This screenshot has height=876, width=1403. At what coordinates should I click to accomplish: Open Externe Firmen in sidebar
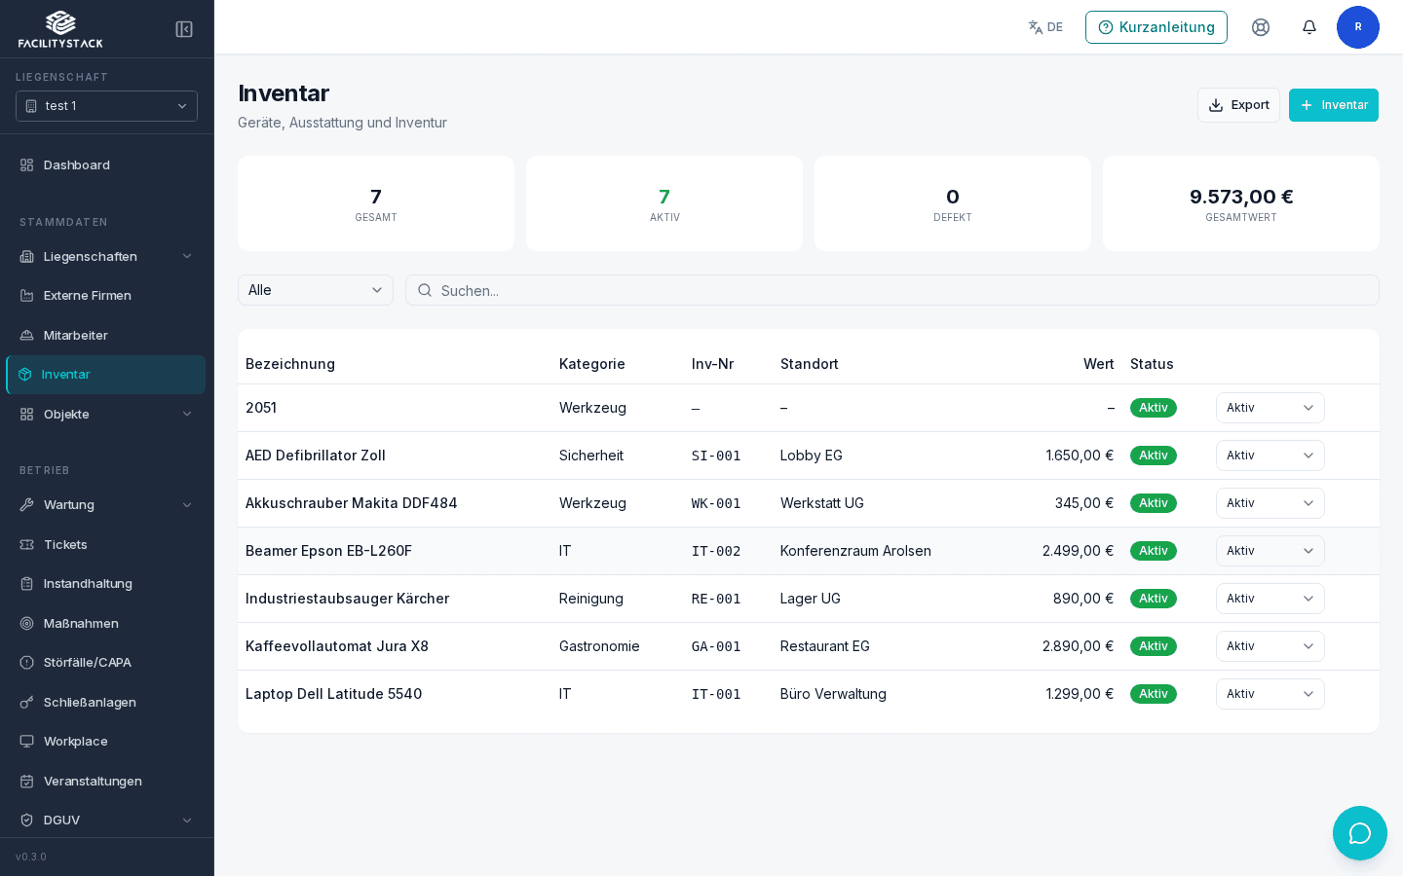[x=107, y=296]
